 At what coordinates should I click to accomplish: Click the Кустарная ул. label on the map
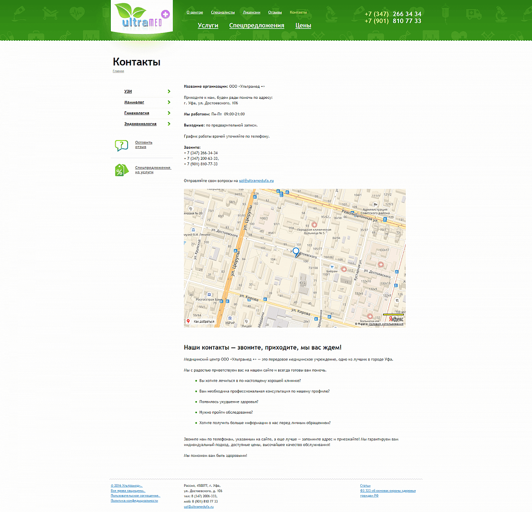coord(358,270)
